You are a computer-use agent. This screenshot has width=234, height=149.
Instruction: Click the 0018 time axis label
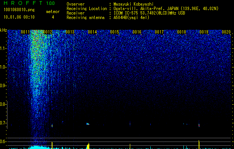182,32
